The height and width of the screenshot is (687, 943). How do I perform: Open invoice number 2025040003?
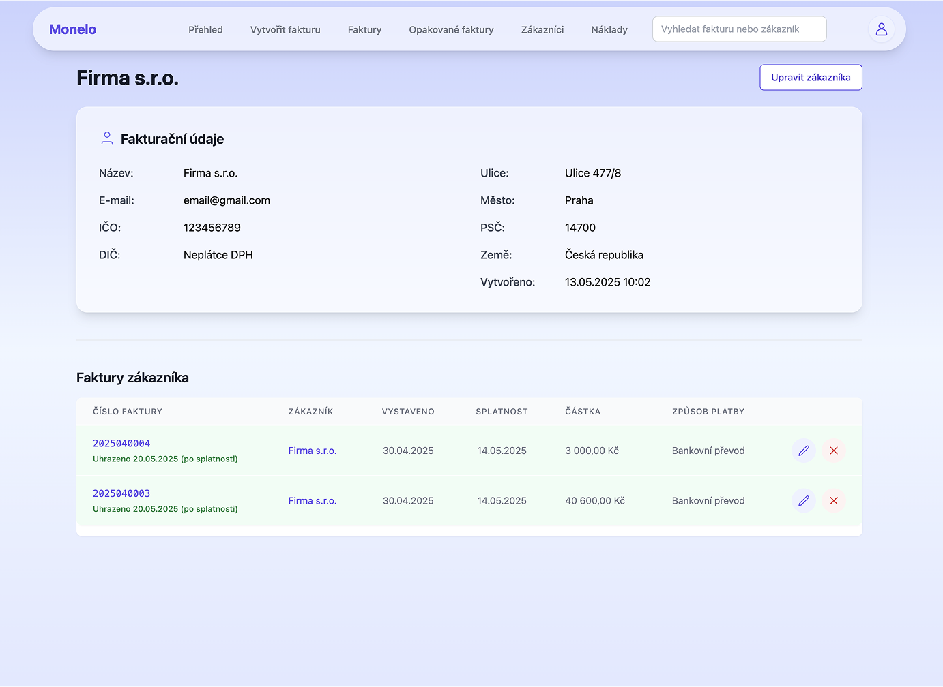121,493
